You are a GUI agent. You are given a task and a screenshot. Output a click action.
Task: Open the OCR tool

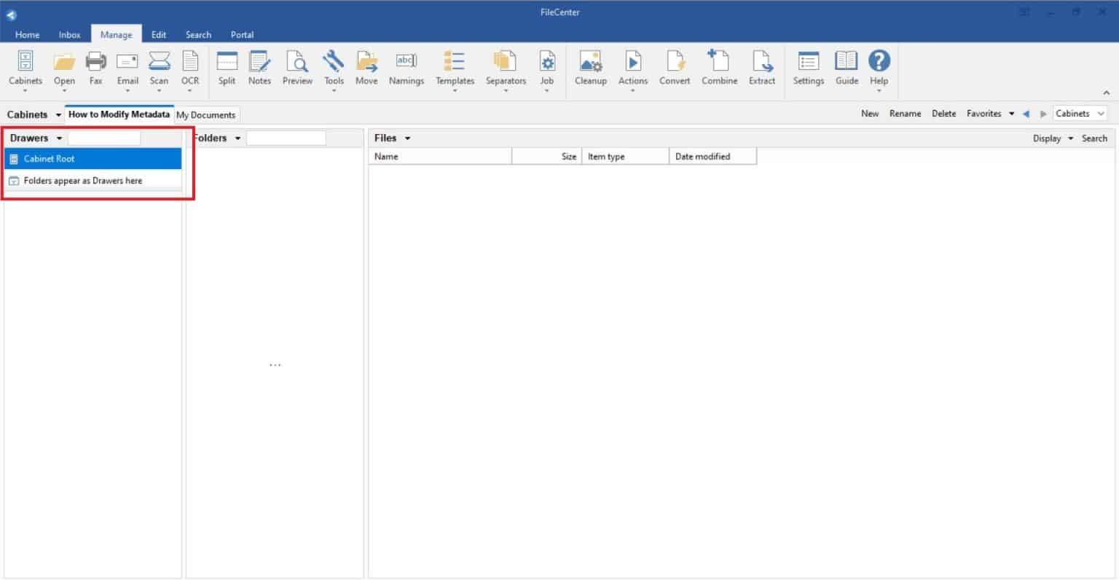[x=190, y=69]
